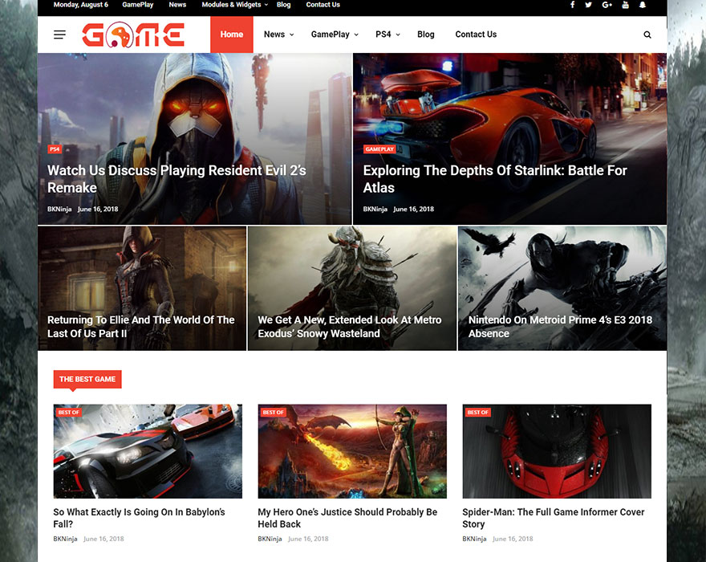Visit the Twitter social icon
This screenshot has width=706, height=562.
pos(589,5)
